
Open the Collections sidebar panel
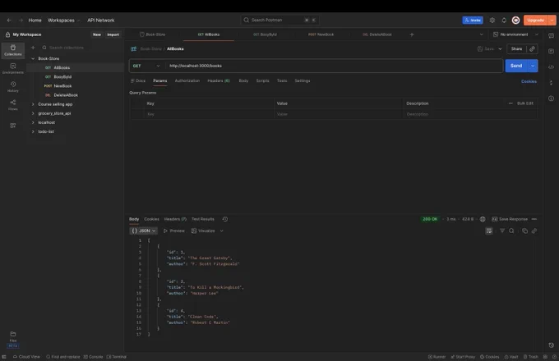click(x=13, y=50)
